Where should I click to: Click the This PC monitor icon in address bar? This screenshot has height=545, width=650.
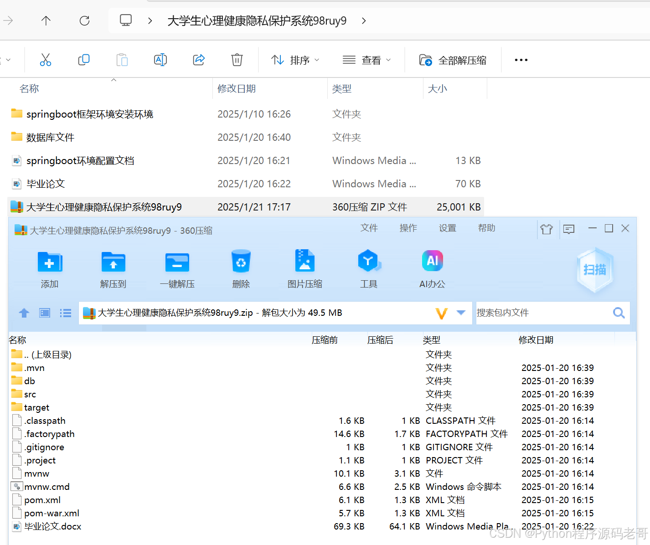(x=126, y=21)
